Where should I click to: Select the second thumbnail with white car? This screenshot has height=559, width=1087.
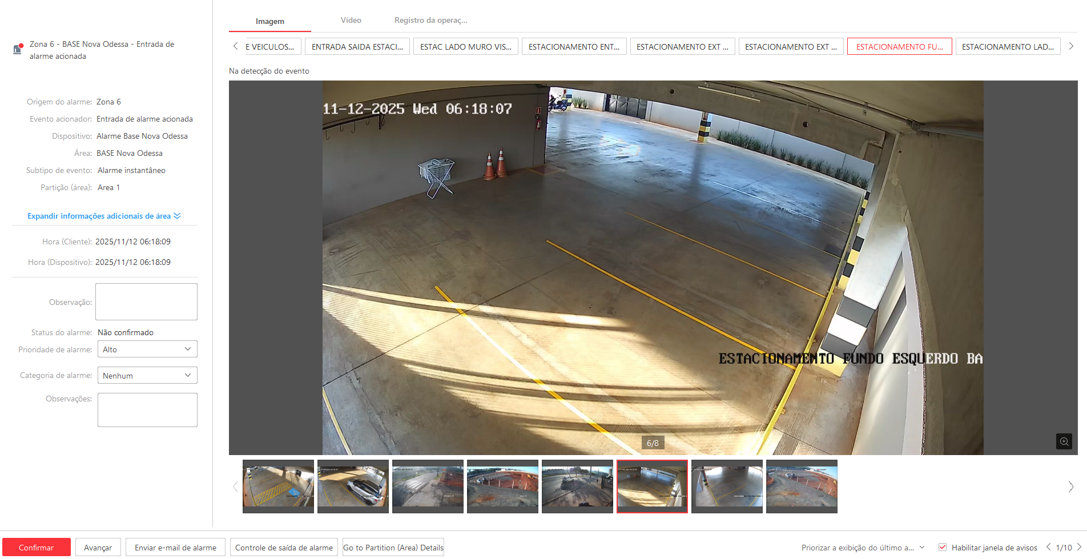(x=353, y=486)
